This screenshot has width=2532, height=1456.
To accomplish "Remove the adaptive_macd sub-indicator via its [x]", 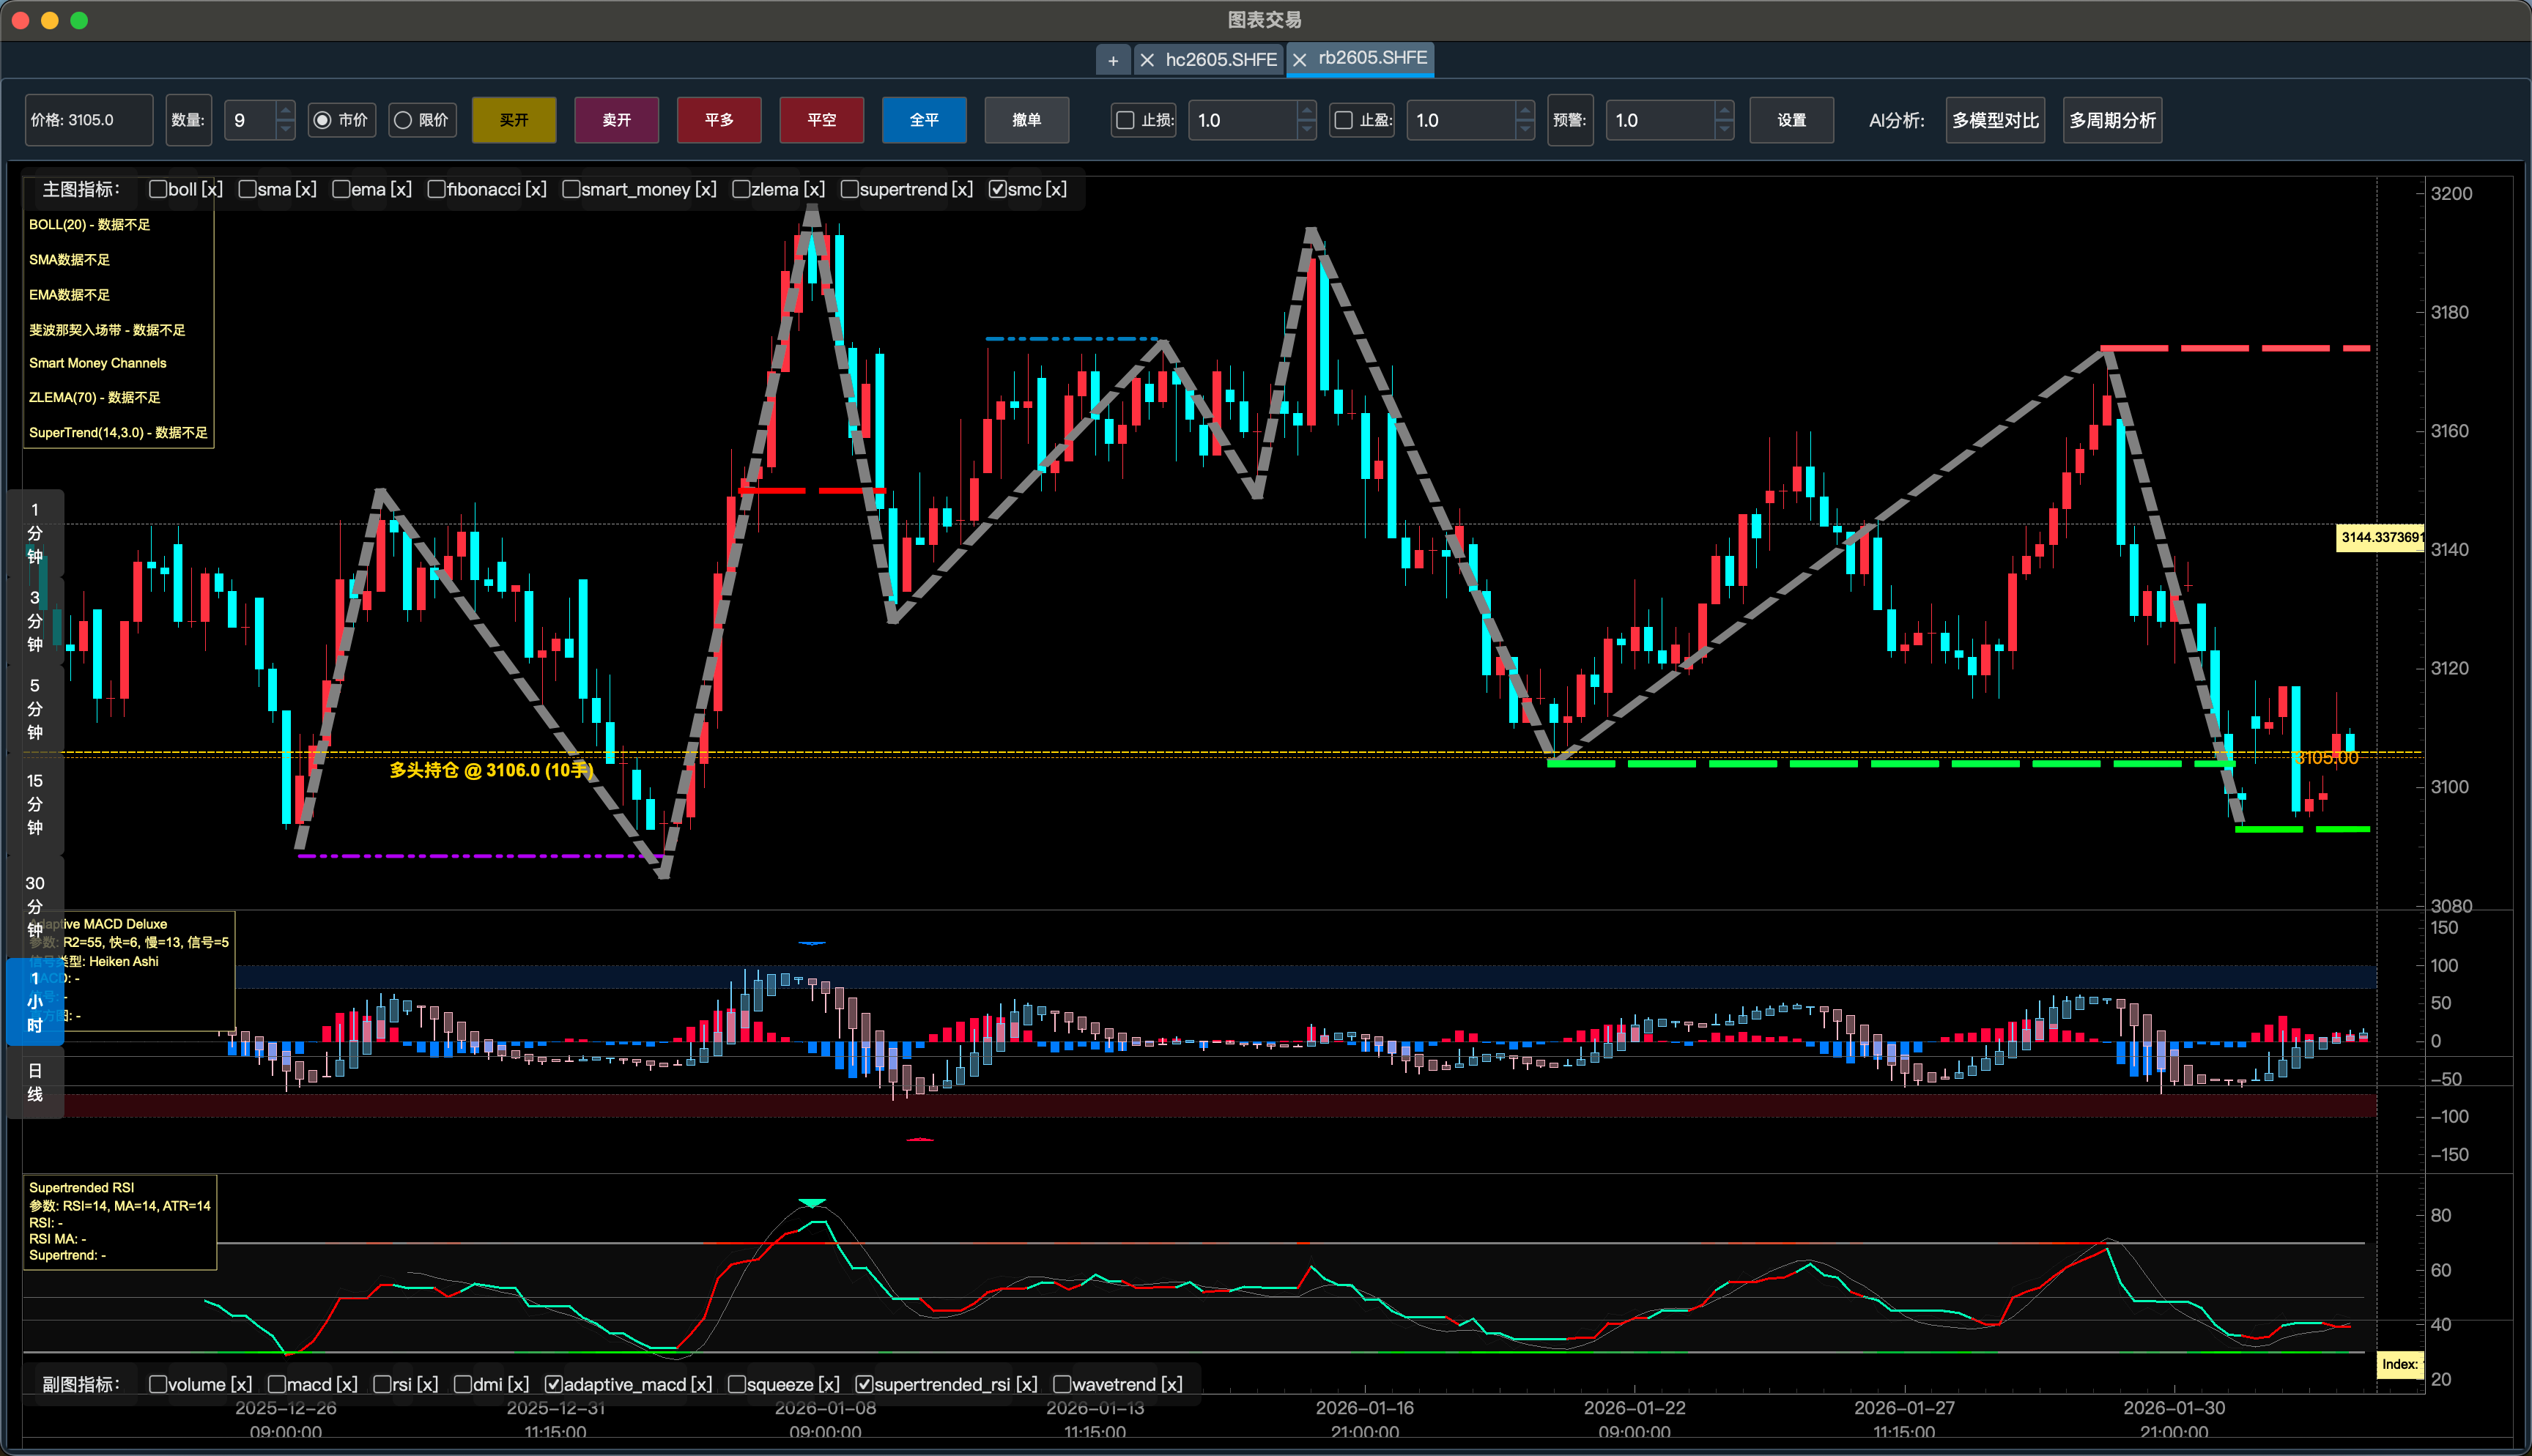I will point(701,1384).
